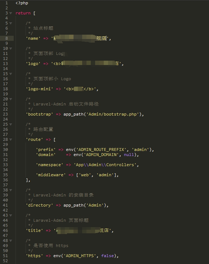
Task: Click the 'logo-mini' key text
Action: (x=39, y=89)
